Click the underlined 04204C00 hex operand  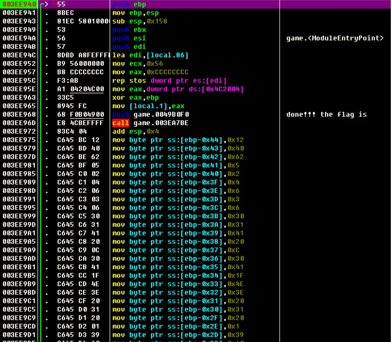(87, 89)
